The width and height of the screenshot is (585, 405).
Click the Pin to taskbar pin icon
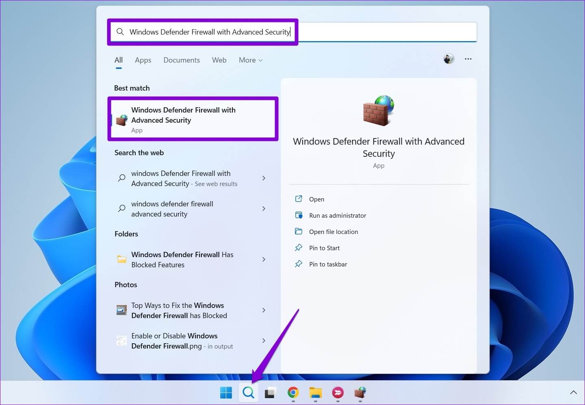[299, 264]
